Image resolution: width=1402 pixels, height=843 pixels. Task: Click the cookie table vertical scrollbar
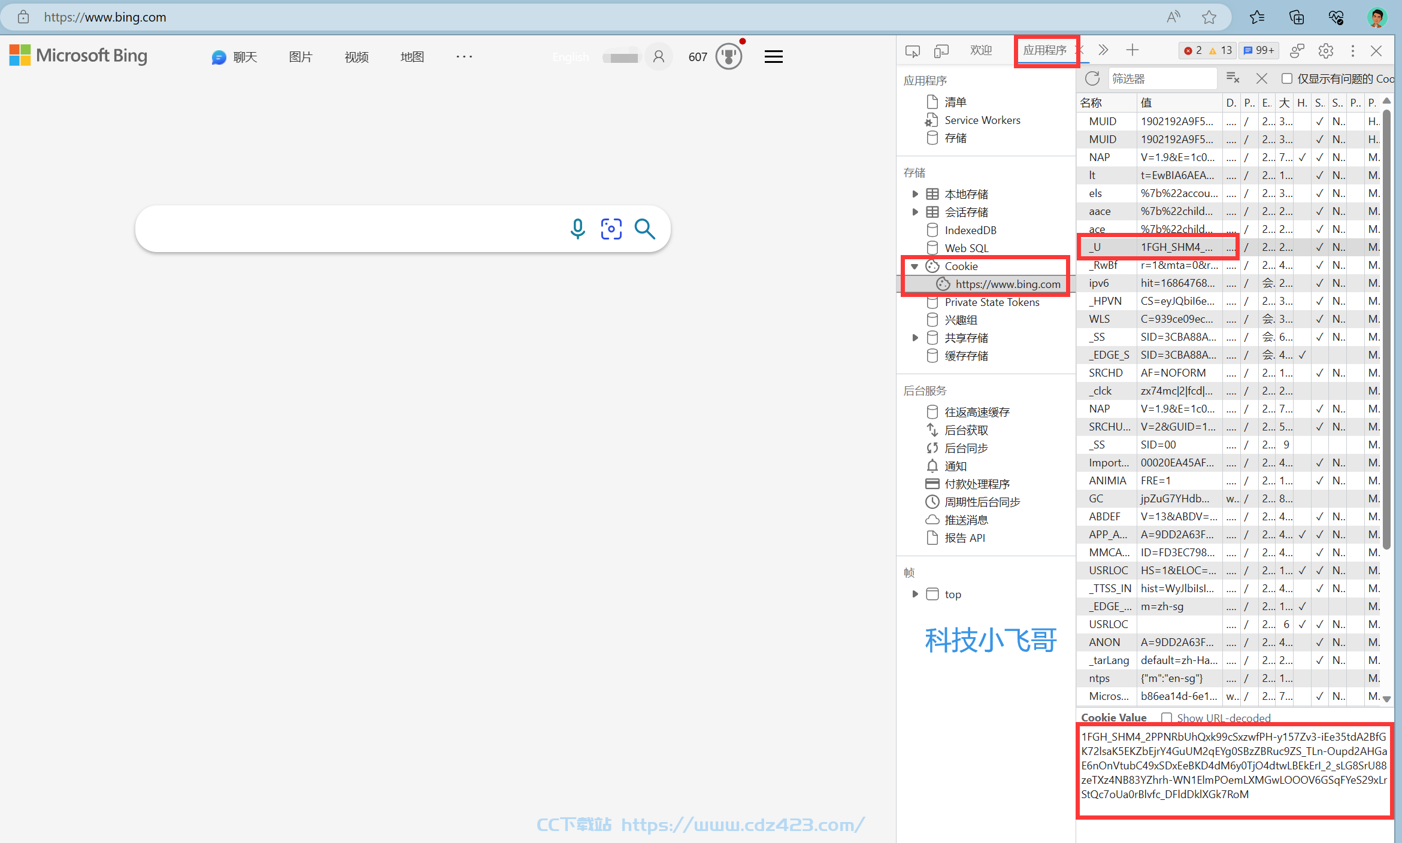click(1386, 328)
